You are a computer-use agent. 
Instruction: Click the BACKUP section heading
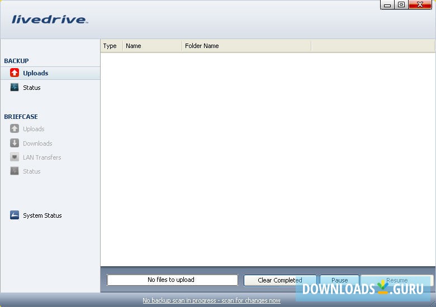[x=16, y=61]
